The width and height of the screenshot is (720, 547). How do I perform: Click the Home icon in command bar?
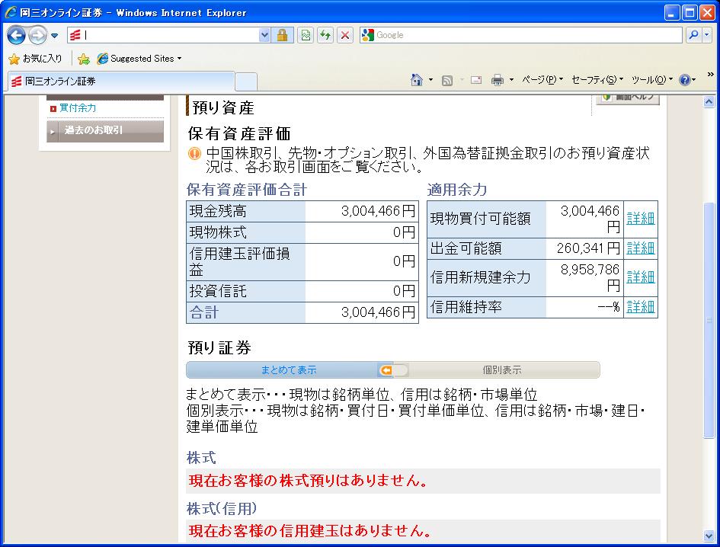pos(417,80)
